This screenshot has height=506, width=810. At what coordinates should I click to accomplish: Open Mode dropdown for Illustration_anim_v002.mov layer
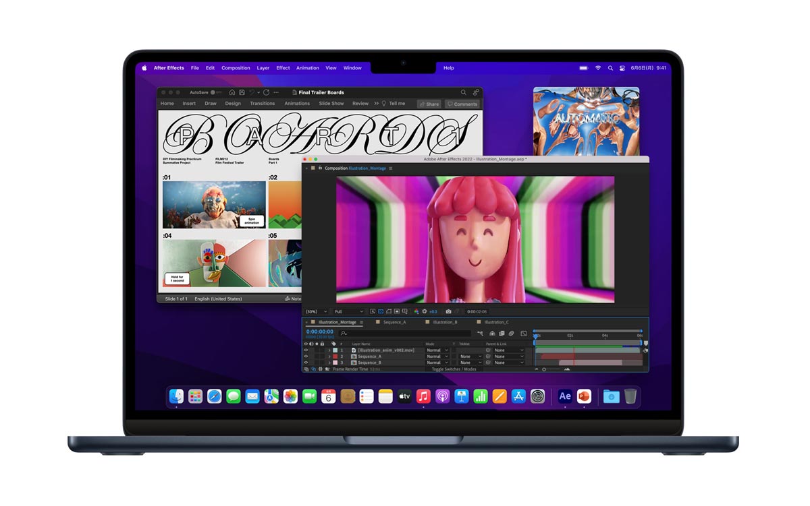tap(437, 350)
